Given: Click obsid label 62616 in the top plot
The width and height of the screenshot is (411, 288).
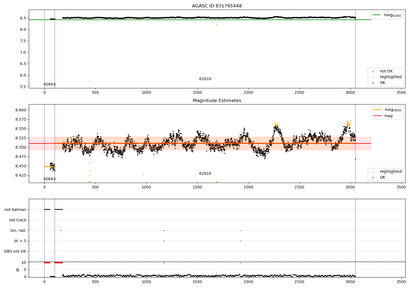Looking at the screenshot, I should (x=205, y=79).
